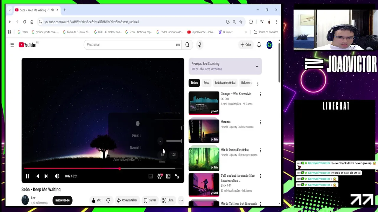Open zoom magnifier in address bar
This screenshot has width=378, height=212.
pyautogui.click(x=234, y=22)
